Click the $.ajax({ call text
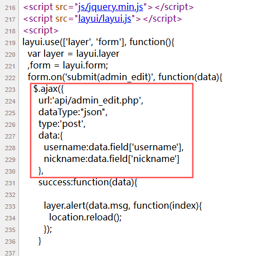Screen dimensions: 253x256 coord(48,89)
